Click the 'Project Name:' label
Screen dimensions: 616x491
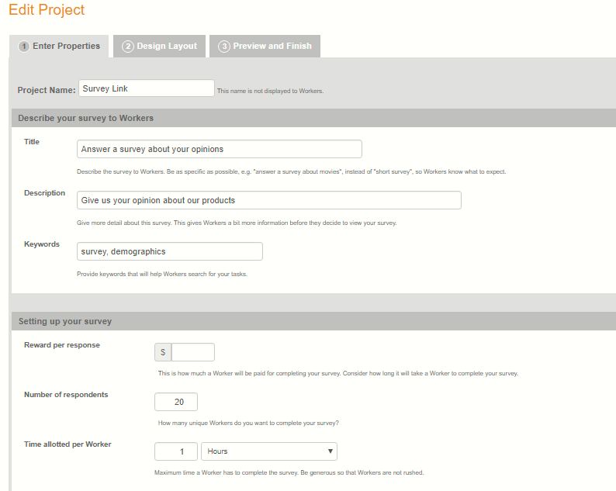(47, 90)
